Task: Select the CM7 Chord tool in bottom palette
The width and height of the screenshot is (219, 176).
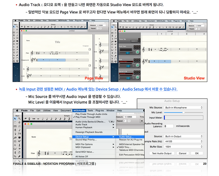Action: point(15,149)
